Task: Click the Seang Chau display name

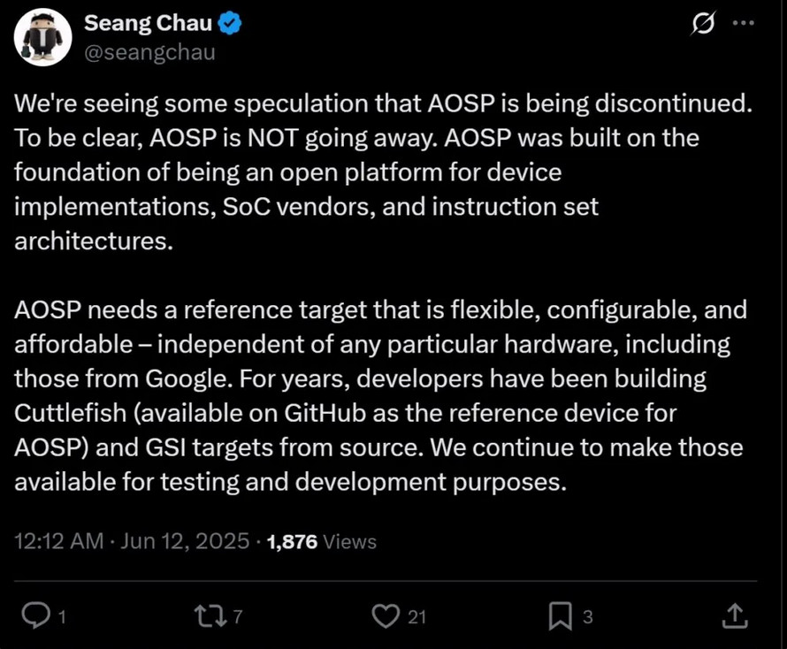Action: pos(148,23)
